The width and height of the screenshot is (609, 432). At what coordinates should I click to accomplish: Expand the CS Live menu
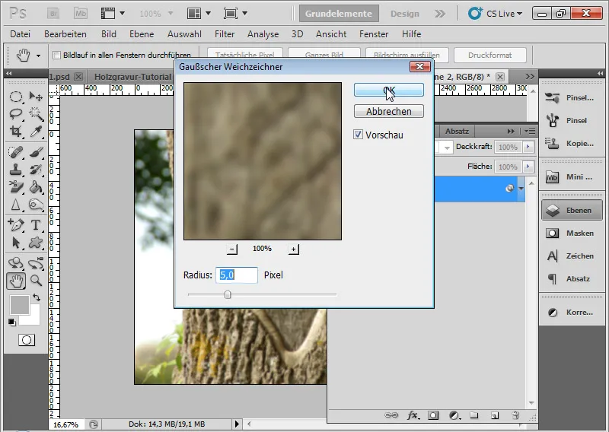pos(496,14)
